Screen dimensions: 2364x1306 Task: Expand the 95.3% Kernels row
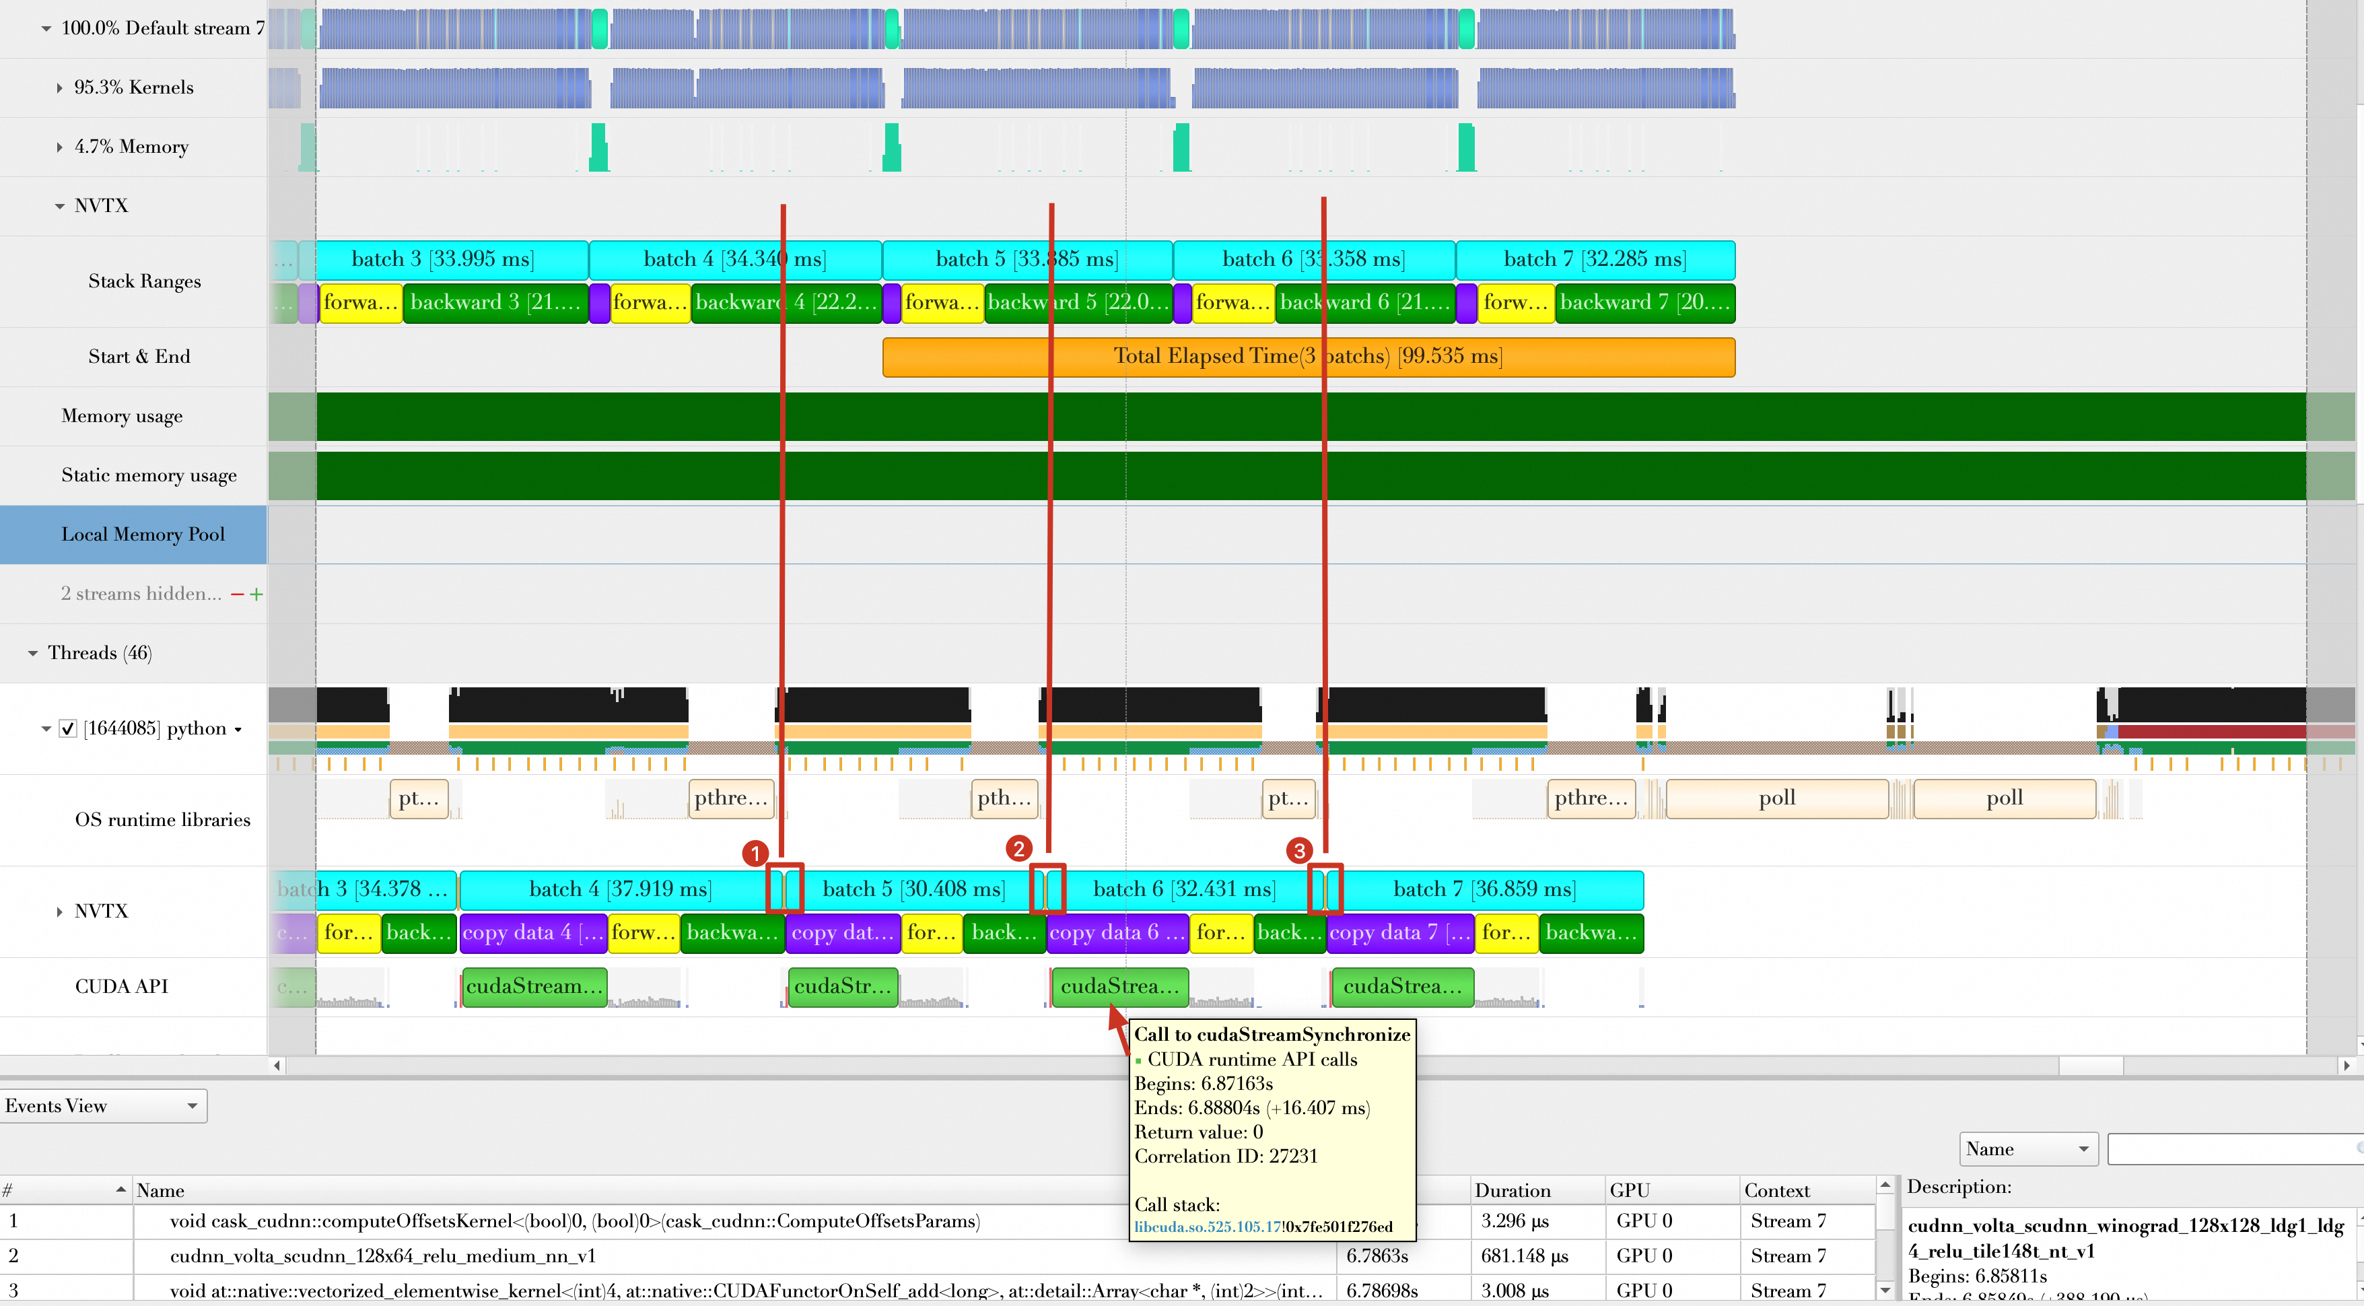pyautogui.click(x=60, y=88)
